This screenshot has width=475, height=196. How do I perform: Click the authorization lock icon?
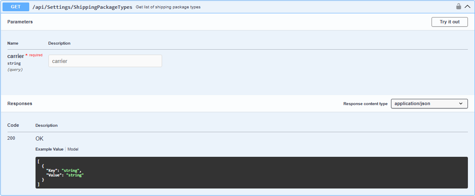459,7
